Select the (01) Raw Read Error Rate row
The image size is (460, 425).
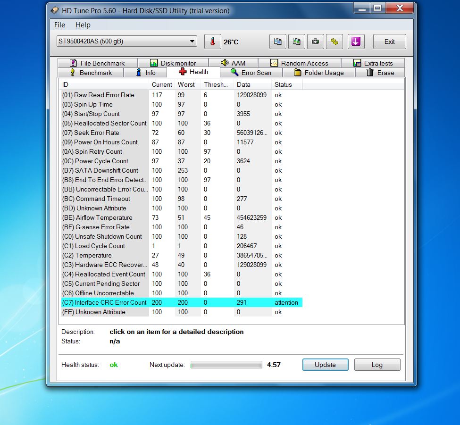(x=182, y=95)
